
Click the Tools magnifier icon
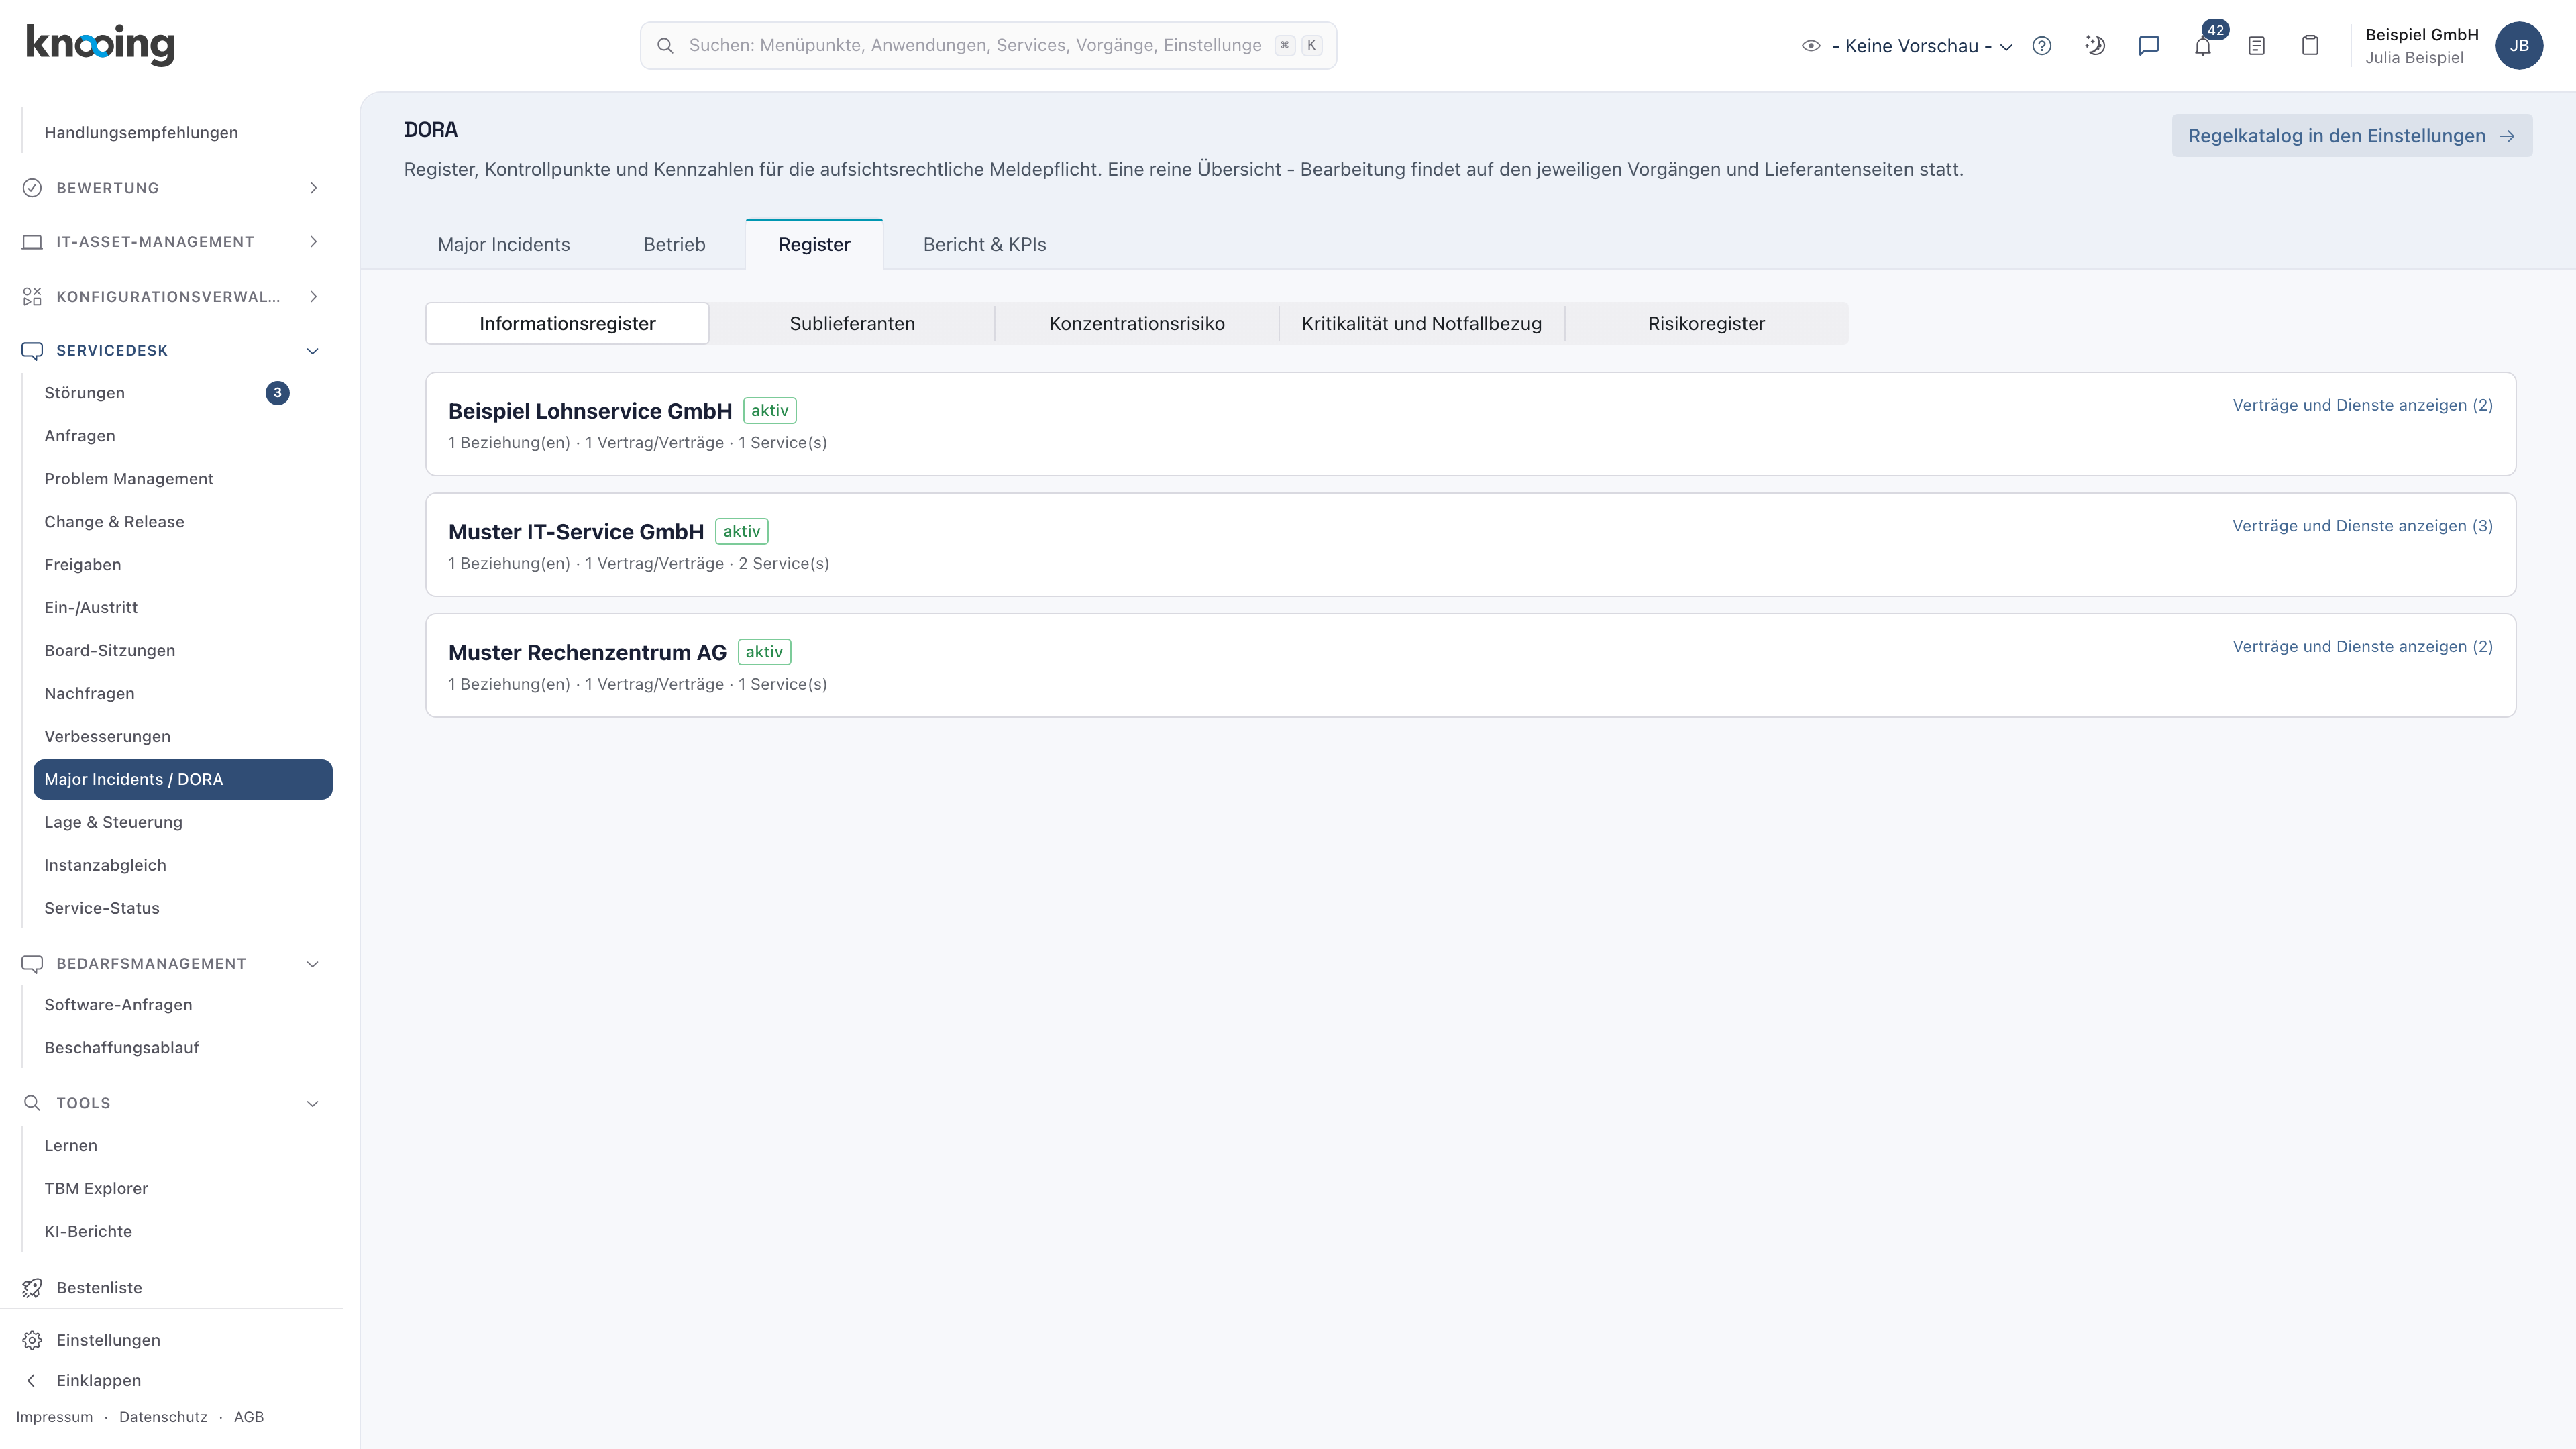pos(32,1103)
